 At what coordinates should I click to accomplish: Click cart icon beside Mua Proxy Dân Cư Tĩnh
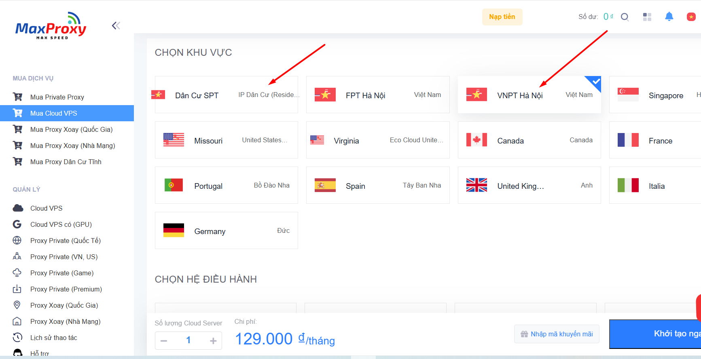tap(17, 162)
